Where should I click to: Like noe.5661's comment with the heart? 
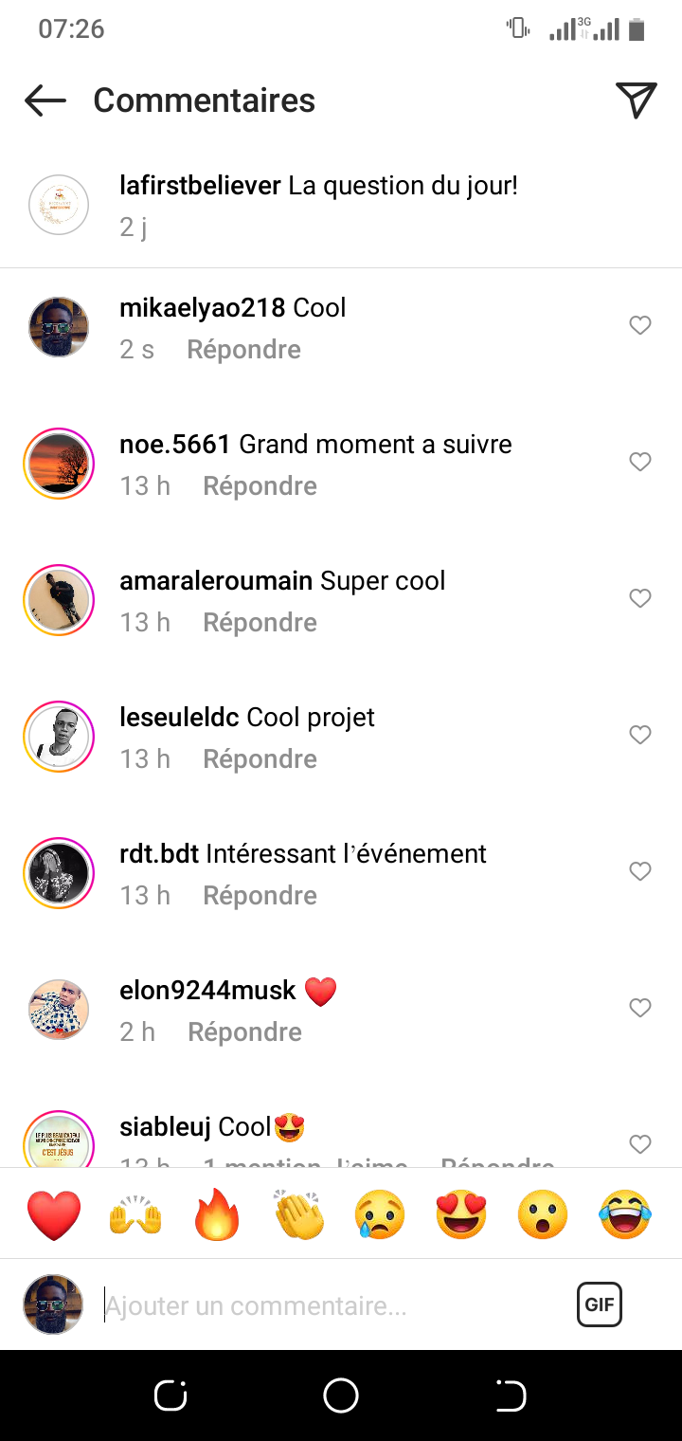click(640, 462)
